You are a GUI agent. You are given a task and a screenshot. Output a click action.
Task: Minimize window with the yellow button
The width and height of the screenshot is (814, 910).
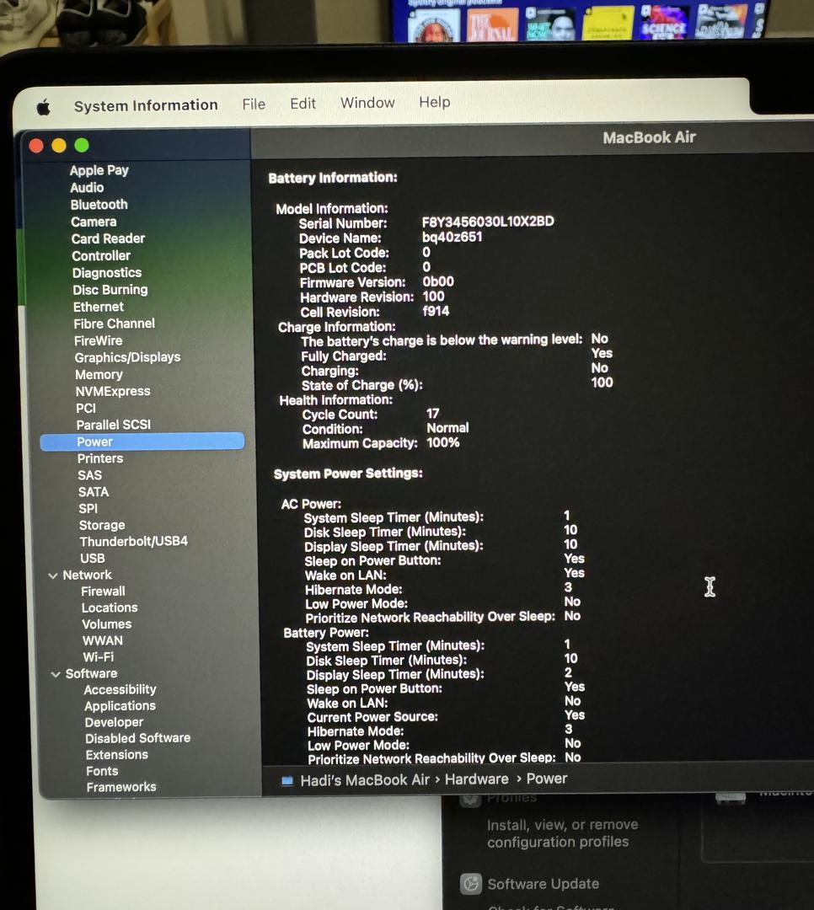59,146
